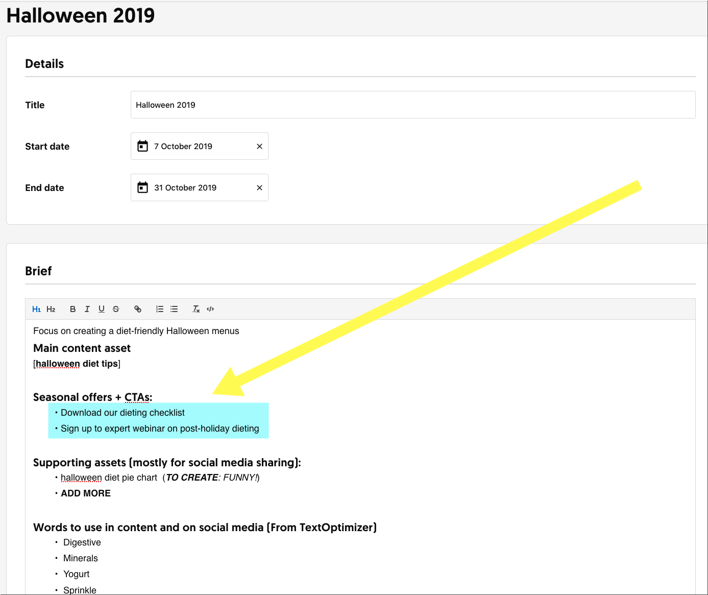Apply Heading 1 format in Brief toolbar
The height and width of the screenshot is (595, 708).
36,309
